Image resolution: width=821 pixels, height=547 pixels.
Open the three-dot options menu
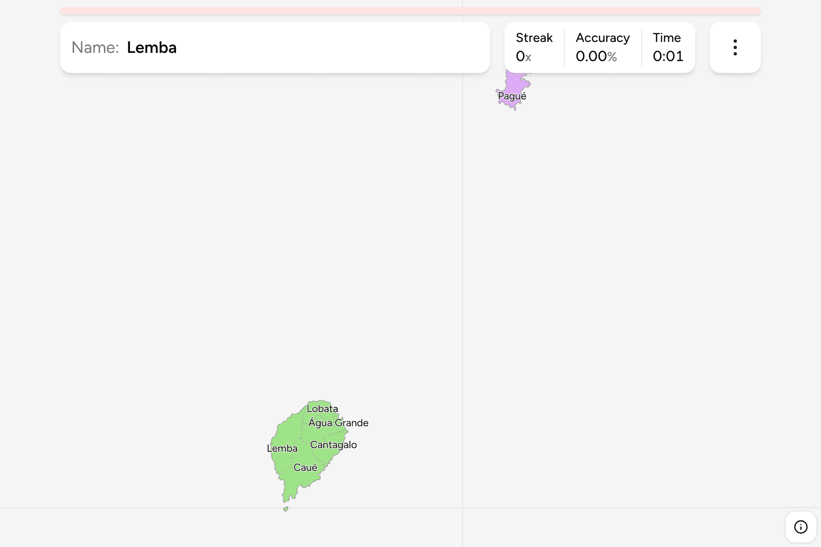[735, 47]
